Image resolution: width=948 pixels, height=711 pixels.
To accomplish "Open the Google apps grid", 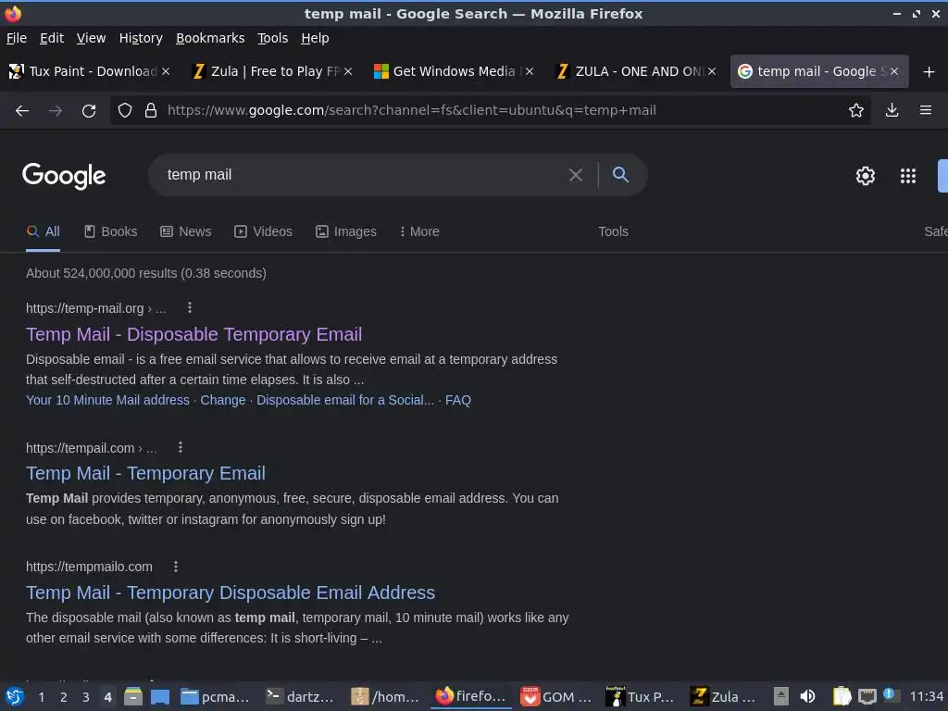I will click(x=908, y=176).
